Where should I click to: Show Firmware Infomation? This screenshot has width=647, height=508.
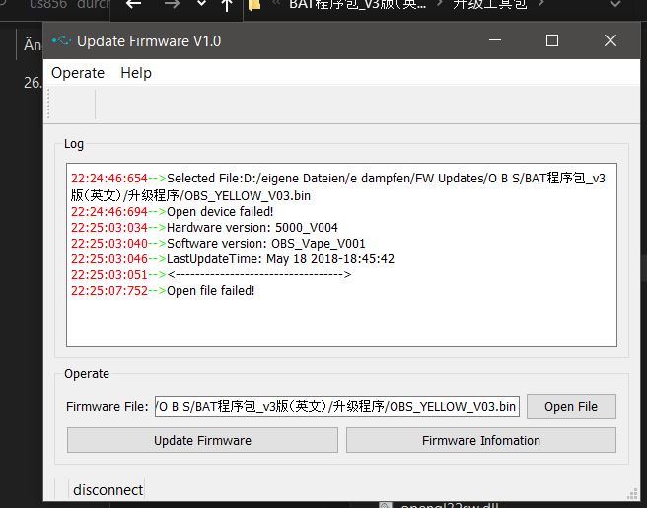click(x=480, y=440)
